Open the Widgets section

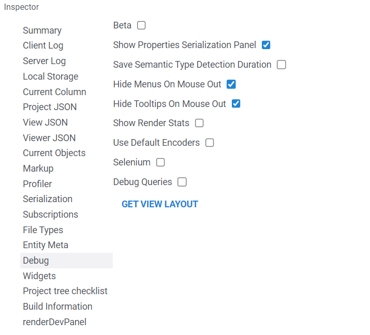click(39, 276)
